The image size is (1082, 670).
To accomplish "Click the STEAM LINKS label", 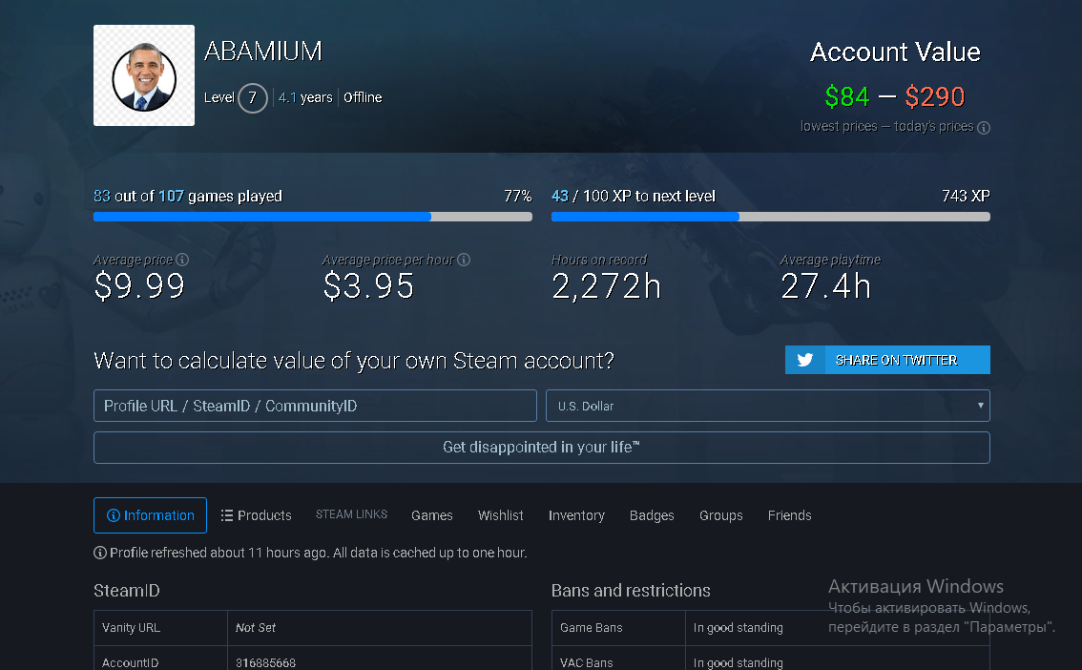I will (351, 514).
